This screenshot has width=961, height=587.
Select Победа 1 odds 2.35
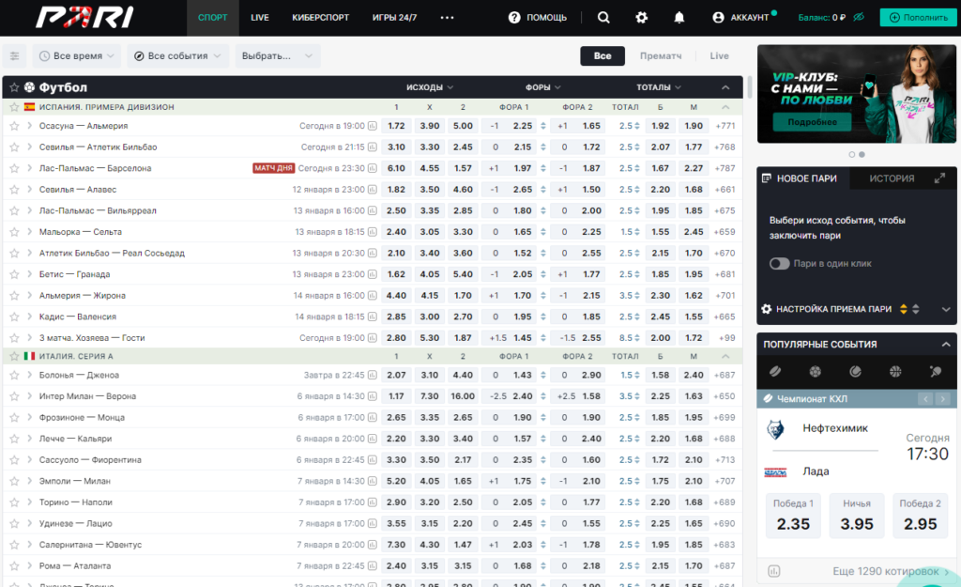point(793,516)
